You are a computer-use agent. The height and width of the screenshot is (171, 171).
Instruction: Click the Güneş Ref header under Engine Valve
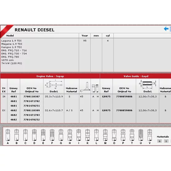(14, 90)
